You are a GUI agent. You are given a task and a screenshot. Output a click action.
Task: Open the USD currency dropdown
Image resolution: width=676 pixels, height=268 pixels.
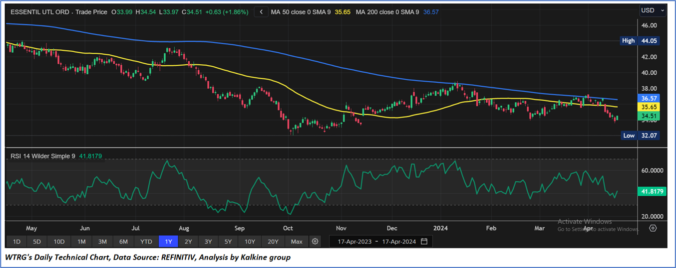point(653,10)
